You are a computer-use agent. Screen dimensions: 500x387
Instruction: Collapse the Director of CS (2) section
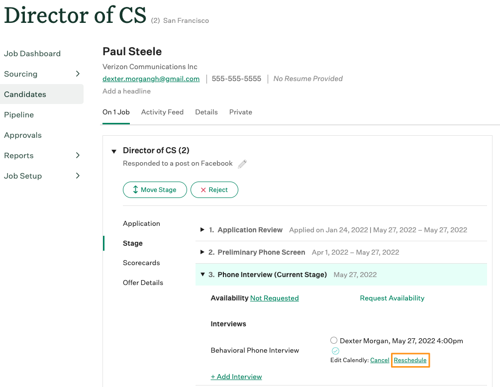[x=114, y=151]
